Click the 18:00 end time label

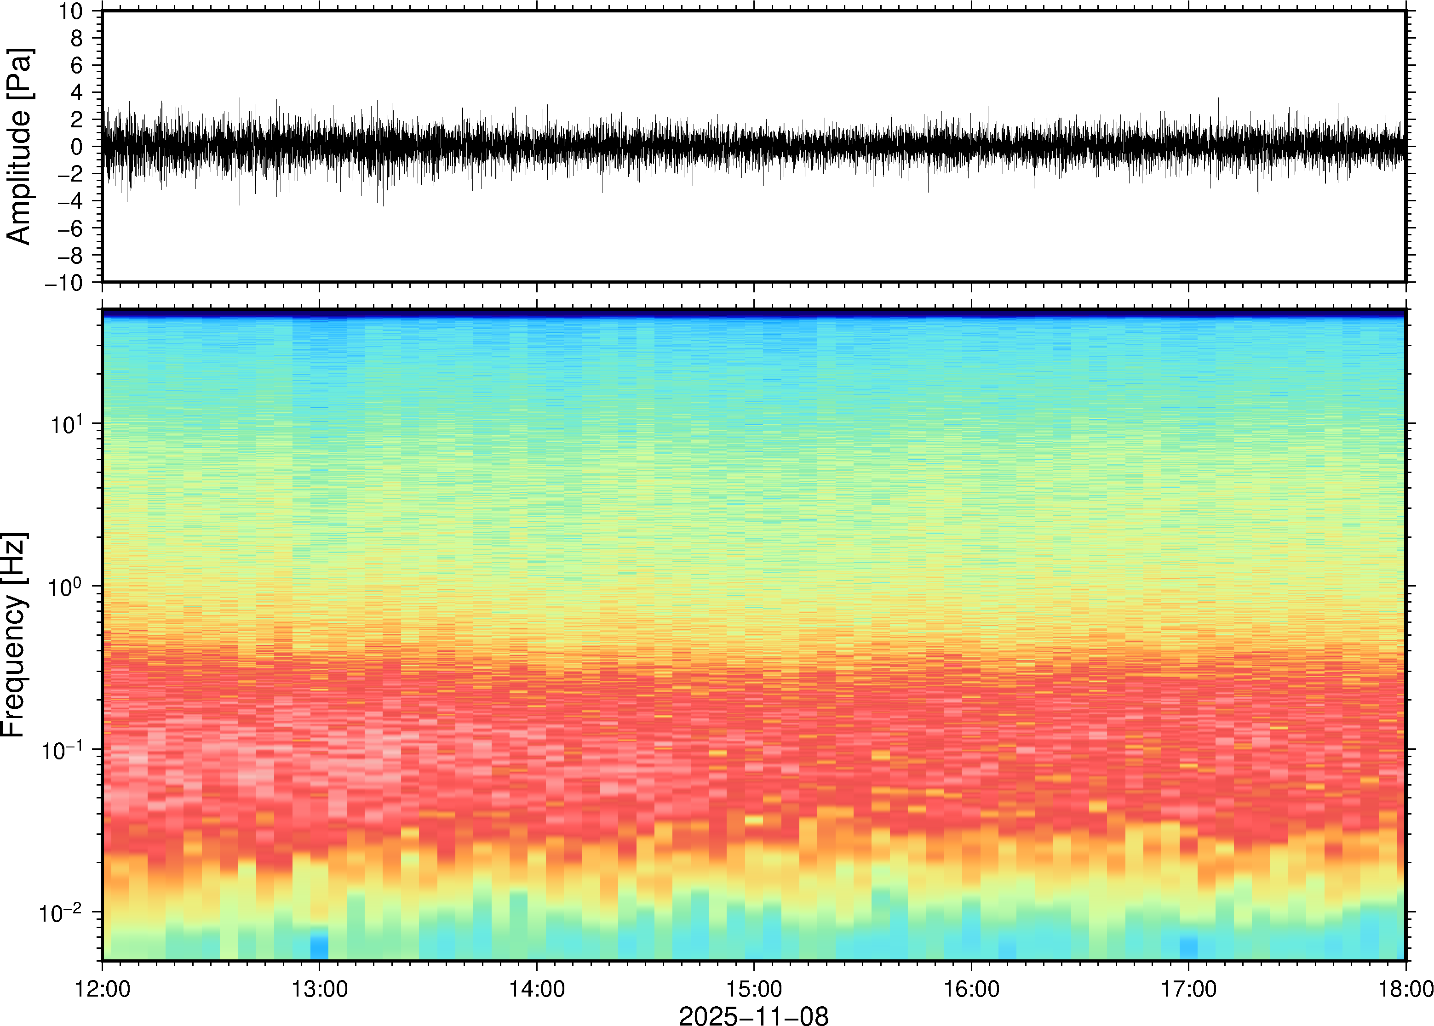tap(1405, 989)
